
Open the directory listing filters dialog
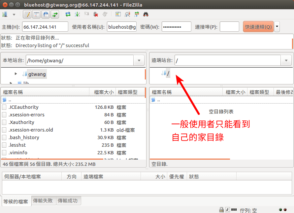118,15
